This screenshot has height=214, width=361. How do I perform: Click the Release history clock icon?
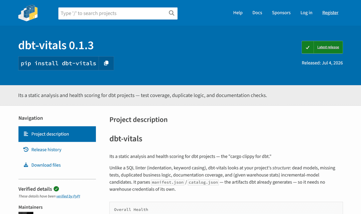point(26,149)
